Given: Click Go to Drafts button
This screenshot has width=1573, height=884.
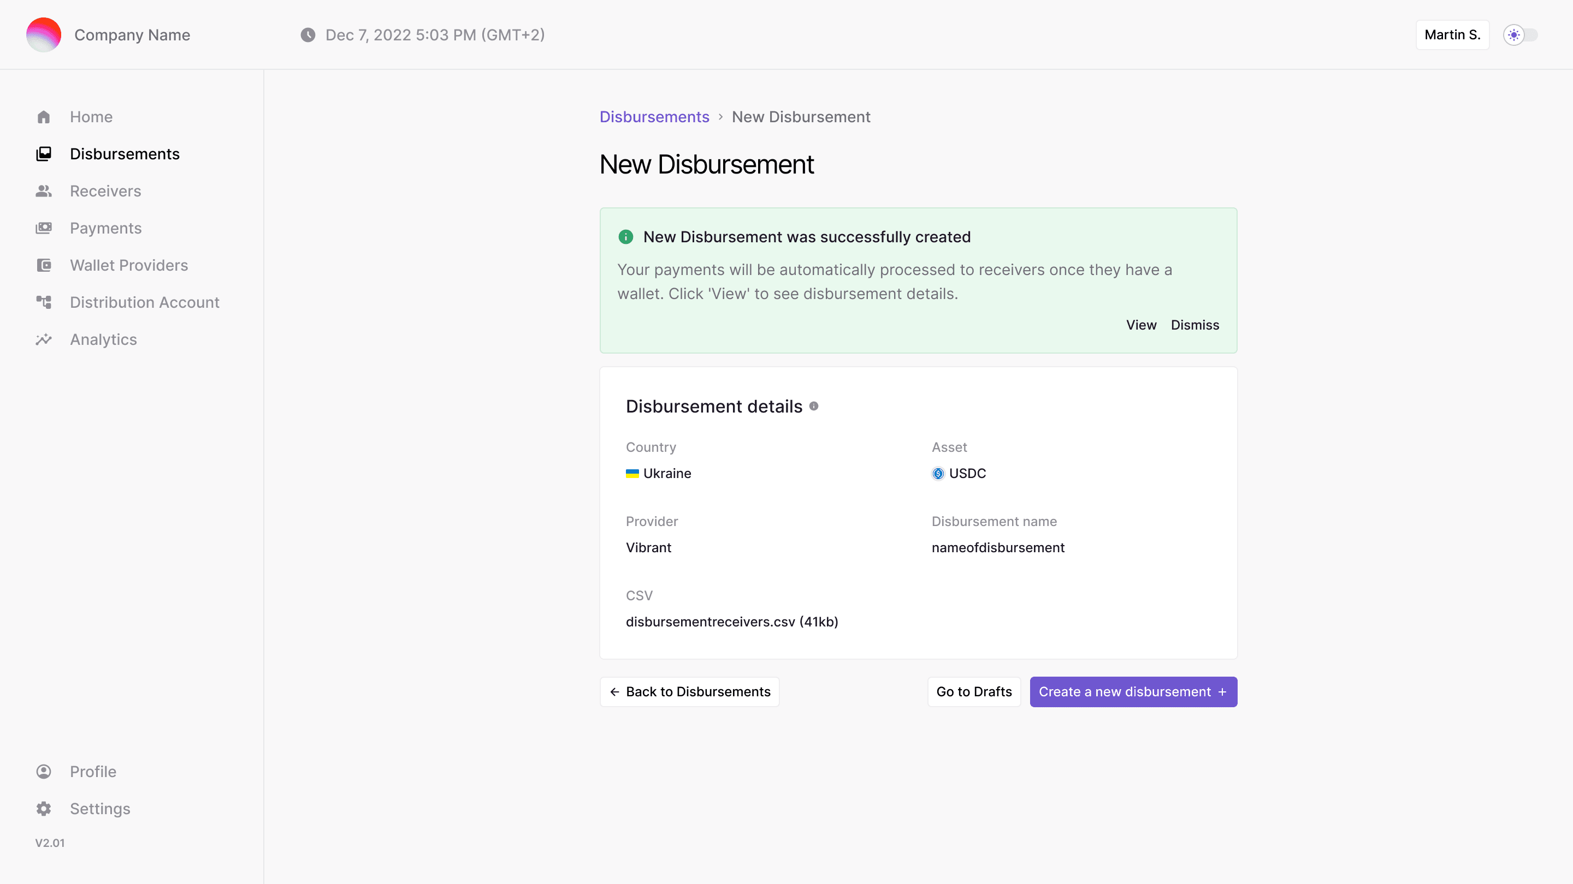Looking at the screenshot, I should coord(974,692).
